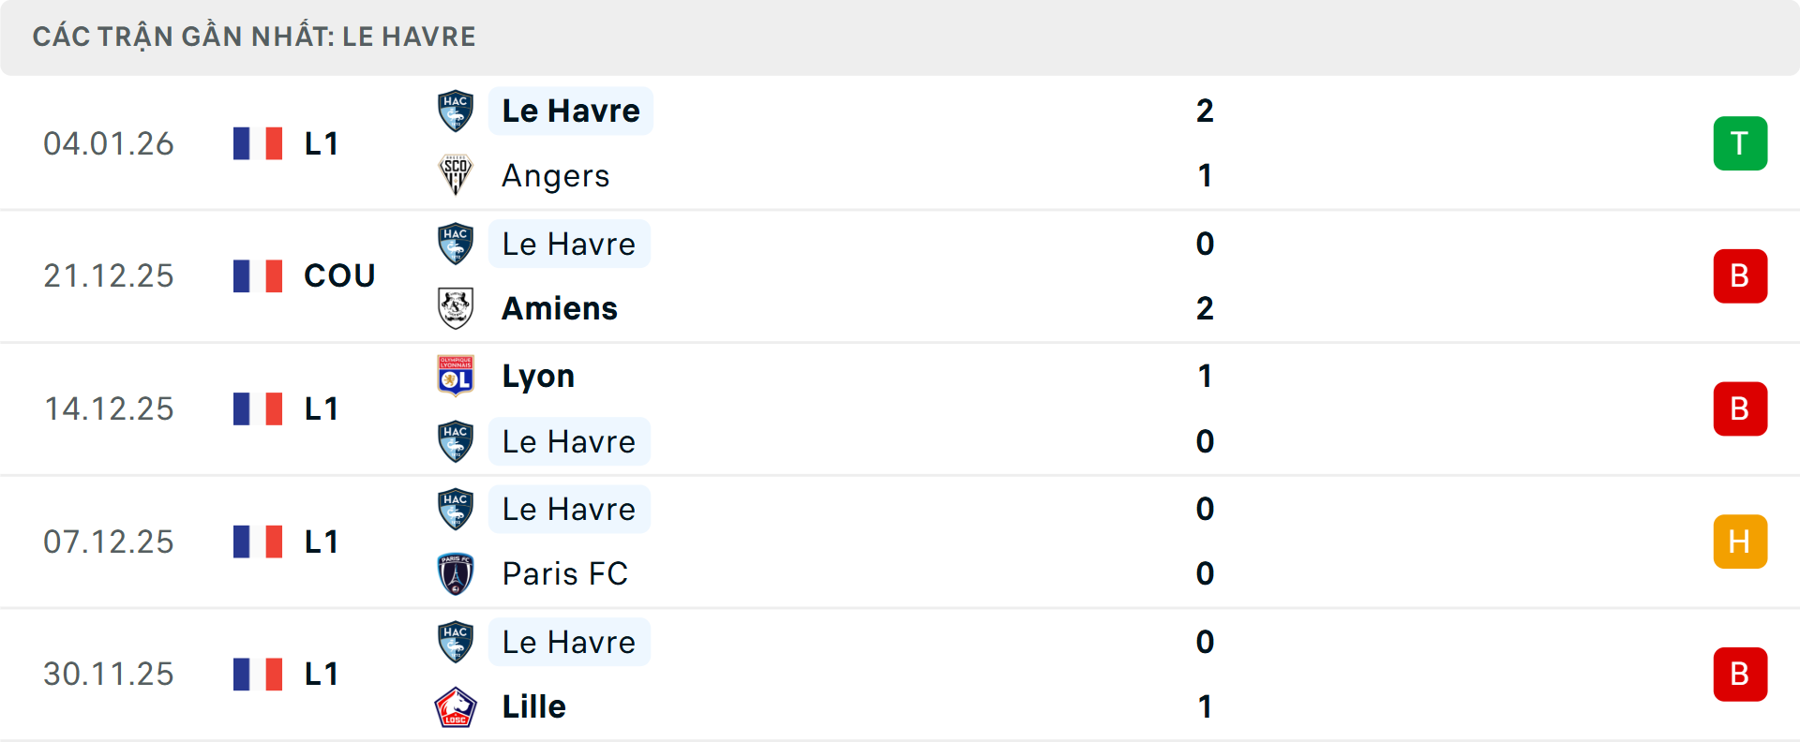Click the yellow H badge for the Paris FC draw
The image size is (1800, 742).
point(1741,541)
